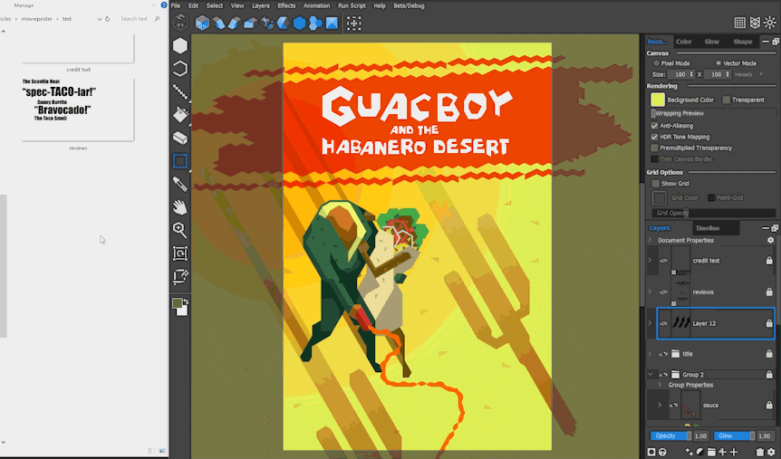Pick the Paint Bucket fill tool
This screenshot has width=781, height=459.
click(x=180, y=115)
